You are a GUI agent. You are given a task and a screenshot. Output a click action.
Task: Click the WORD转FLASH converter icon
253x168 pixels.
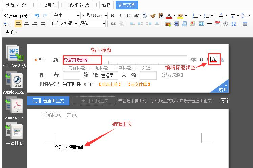click(14, 81)
